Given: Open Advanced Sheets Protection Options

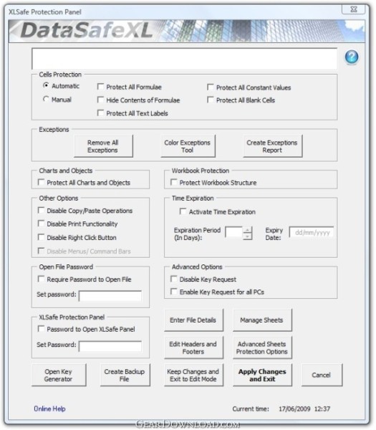Looking at the screenshot, I should pos(262,348).
